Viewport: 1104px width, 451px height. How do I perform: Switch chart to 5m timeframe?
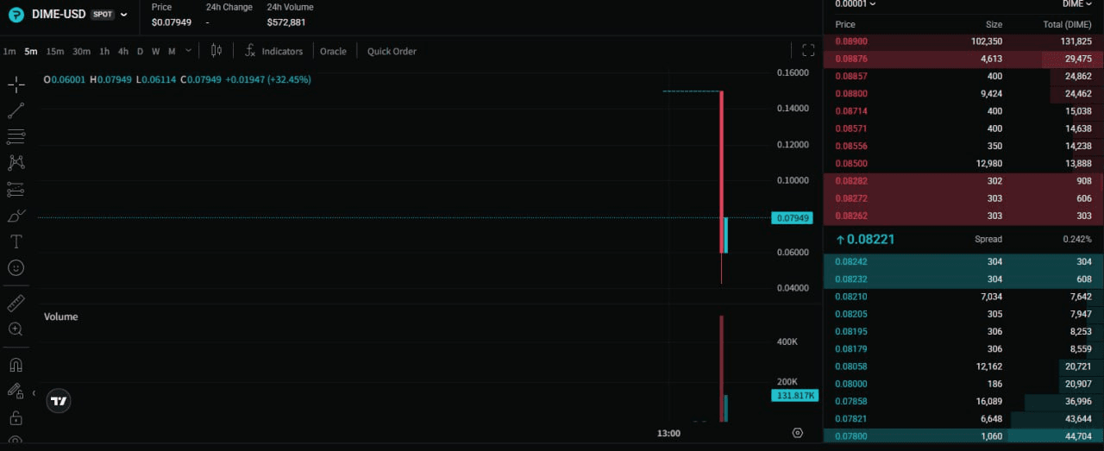tap(31, 51)
